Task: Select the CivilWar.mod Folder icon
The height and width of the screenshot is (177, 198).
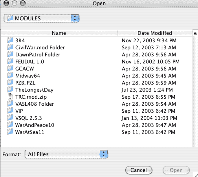Action: [10, 47]
